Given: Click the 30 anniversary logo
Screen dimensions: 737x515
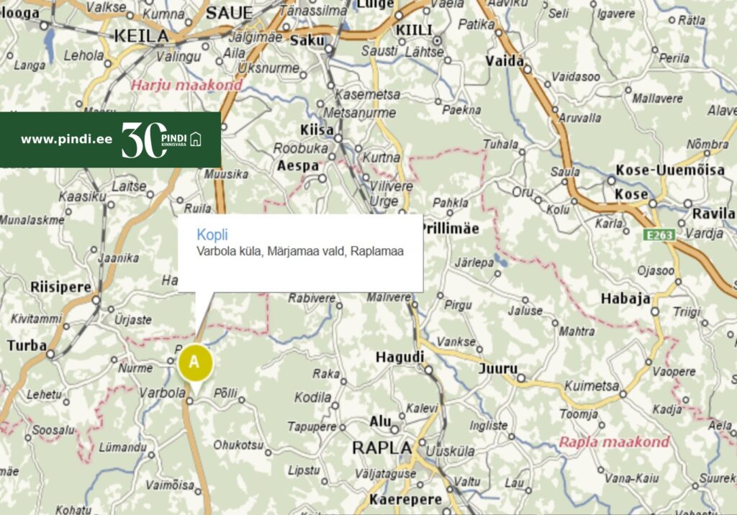Looking at the screenshot, I should (144, 140).
